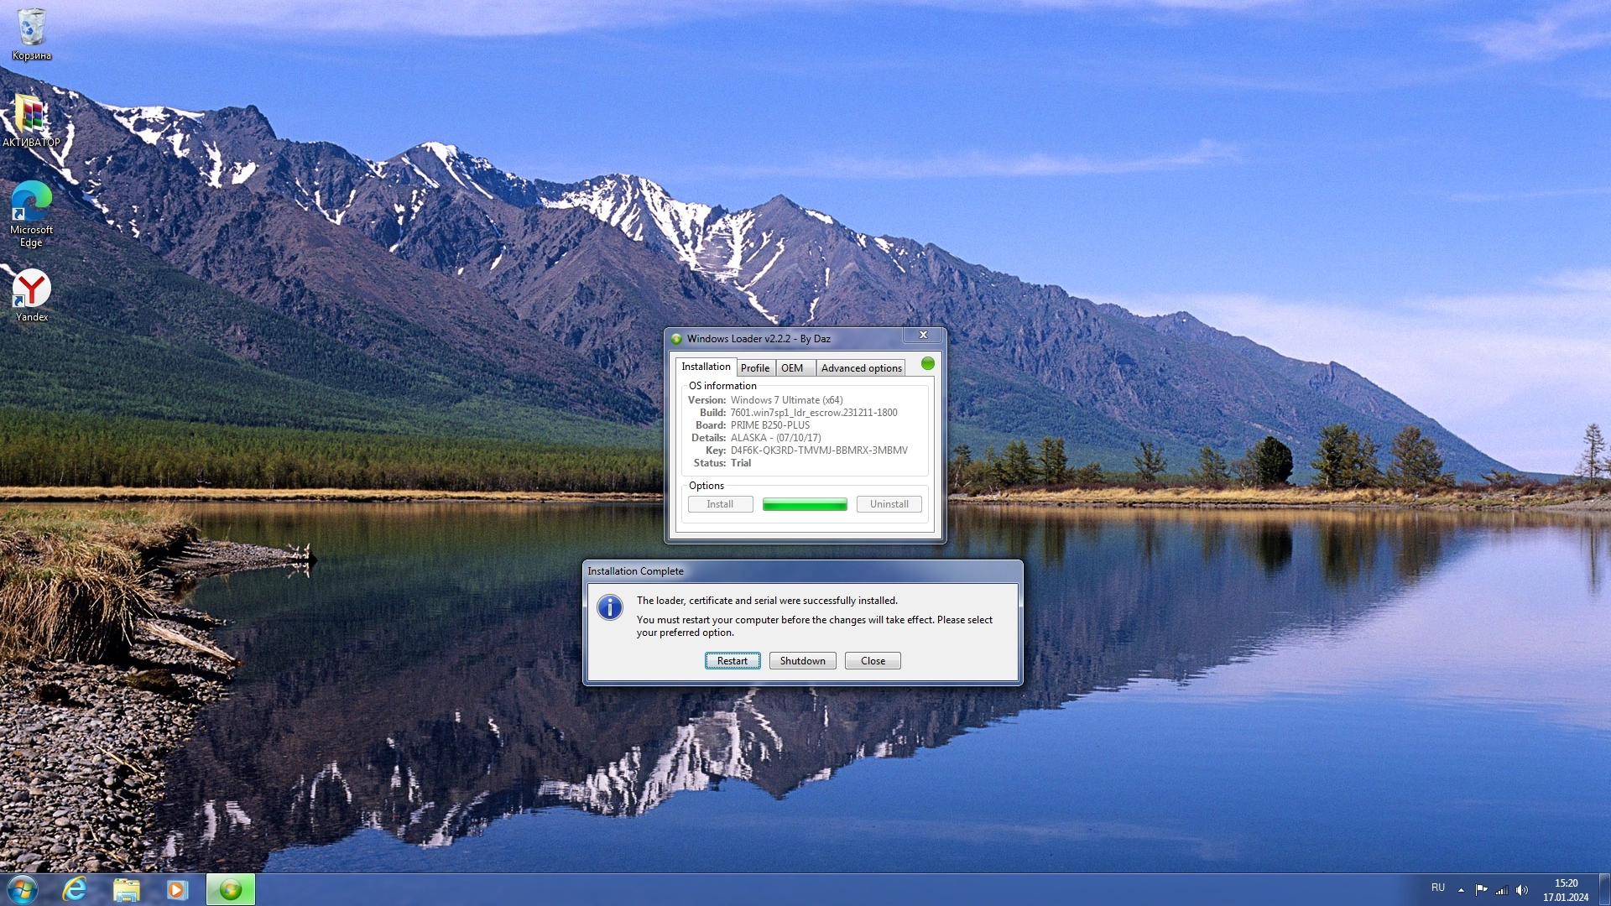
Task: Switch to the Advanced options tab
Action: [x=861, y=368]
